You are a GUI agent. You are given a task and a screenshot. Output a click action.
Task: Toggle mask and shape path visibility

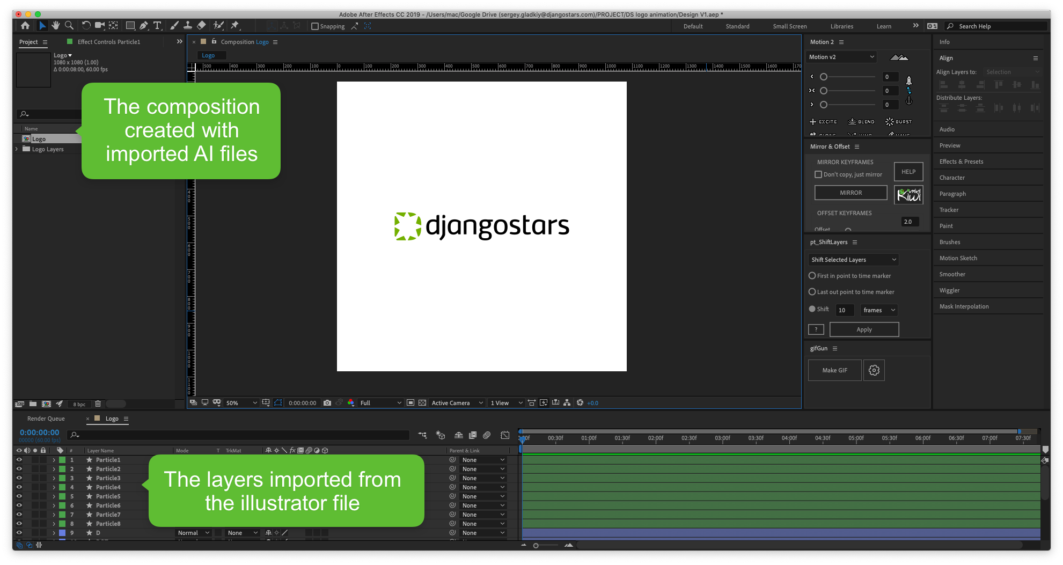point(278,403)
